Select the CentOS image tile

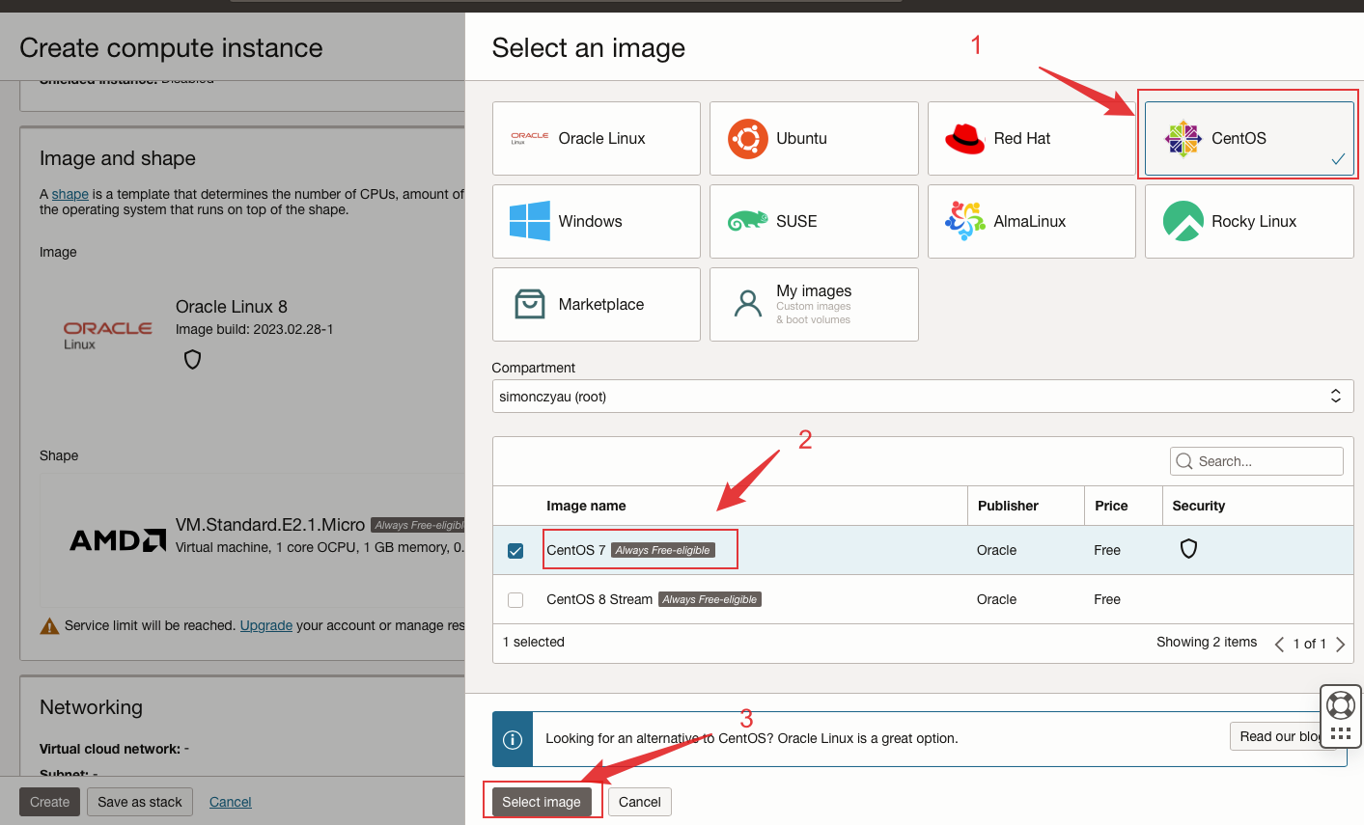point(1248,139)
